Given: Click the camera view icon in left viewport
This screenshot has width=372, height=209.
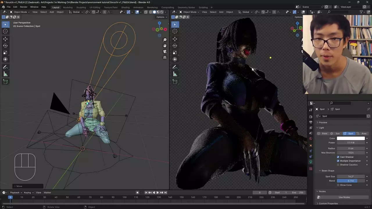Looking at the screenshot, I should tap(165, 52).
